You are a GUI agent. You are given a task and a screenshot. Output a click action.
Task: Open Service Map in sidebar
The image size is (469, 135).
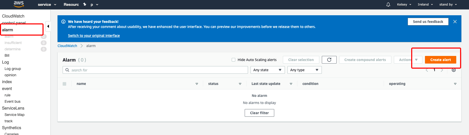click(x=15, y=115)
